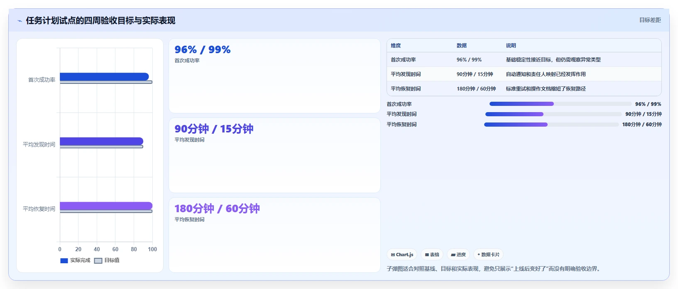Click the blue icon beside the dashboard title
This screenshot has width=678, height=289.
pyautogui.click(x=20, y=21)
